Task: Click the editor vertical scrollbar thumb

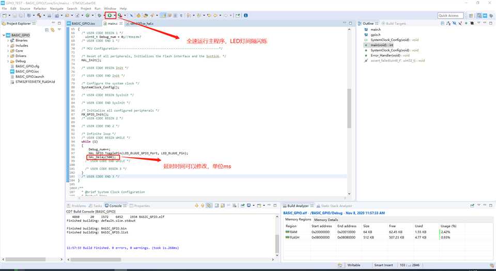Action: 349,108
